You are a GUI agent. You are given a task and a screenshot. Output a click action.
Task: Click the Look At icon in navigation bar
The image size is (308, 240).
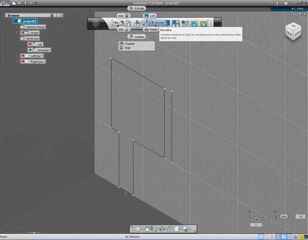click(162, 229)
